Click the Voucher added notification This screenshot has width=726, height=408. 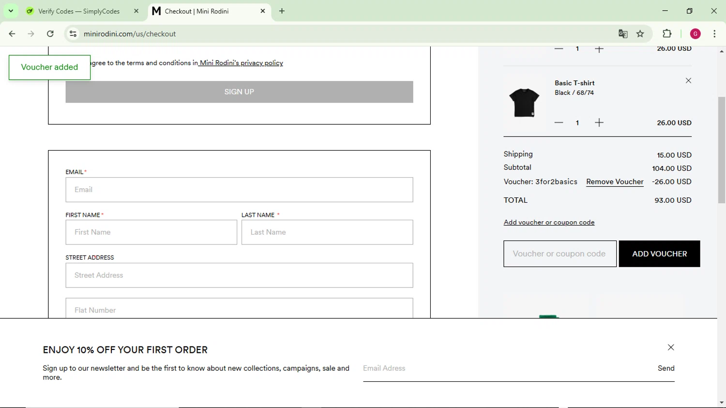(49, 67)
